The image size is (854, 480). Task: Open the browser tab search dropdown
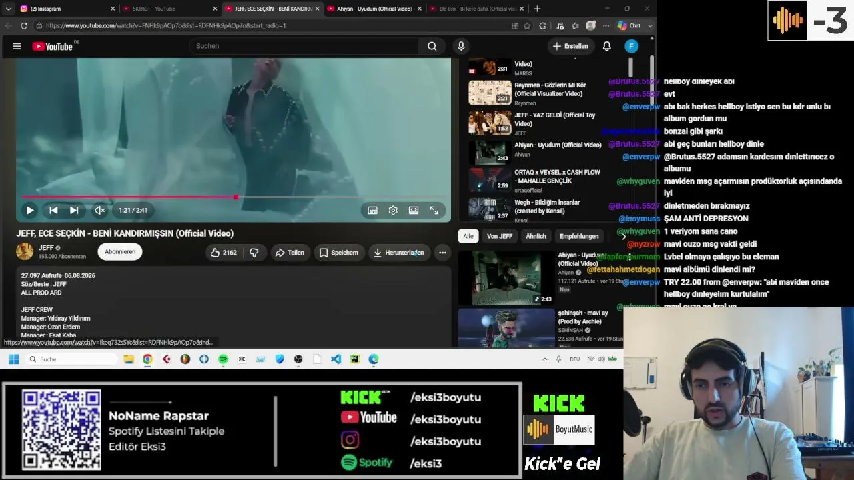(x=8, y=9)
